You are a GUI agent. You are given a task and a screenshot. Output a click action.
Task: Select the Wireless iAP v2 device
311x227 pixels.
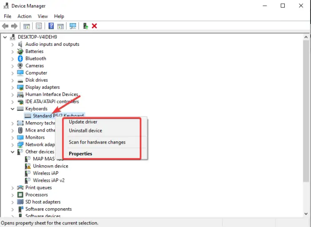point(48,180)
